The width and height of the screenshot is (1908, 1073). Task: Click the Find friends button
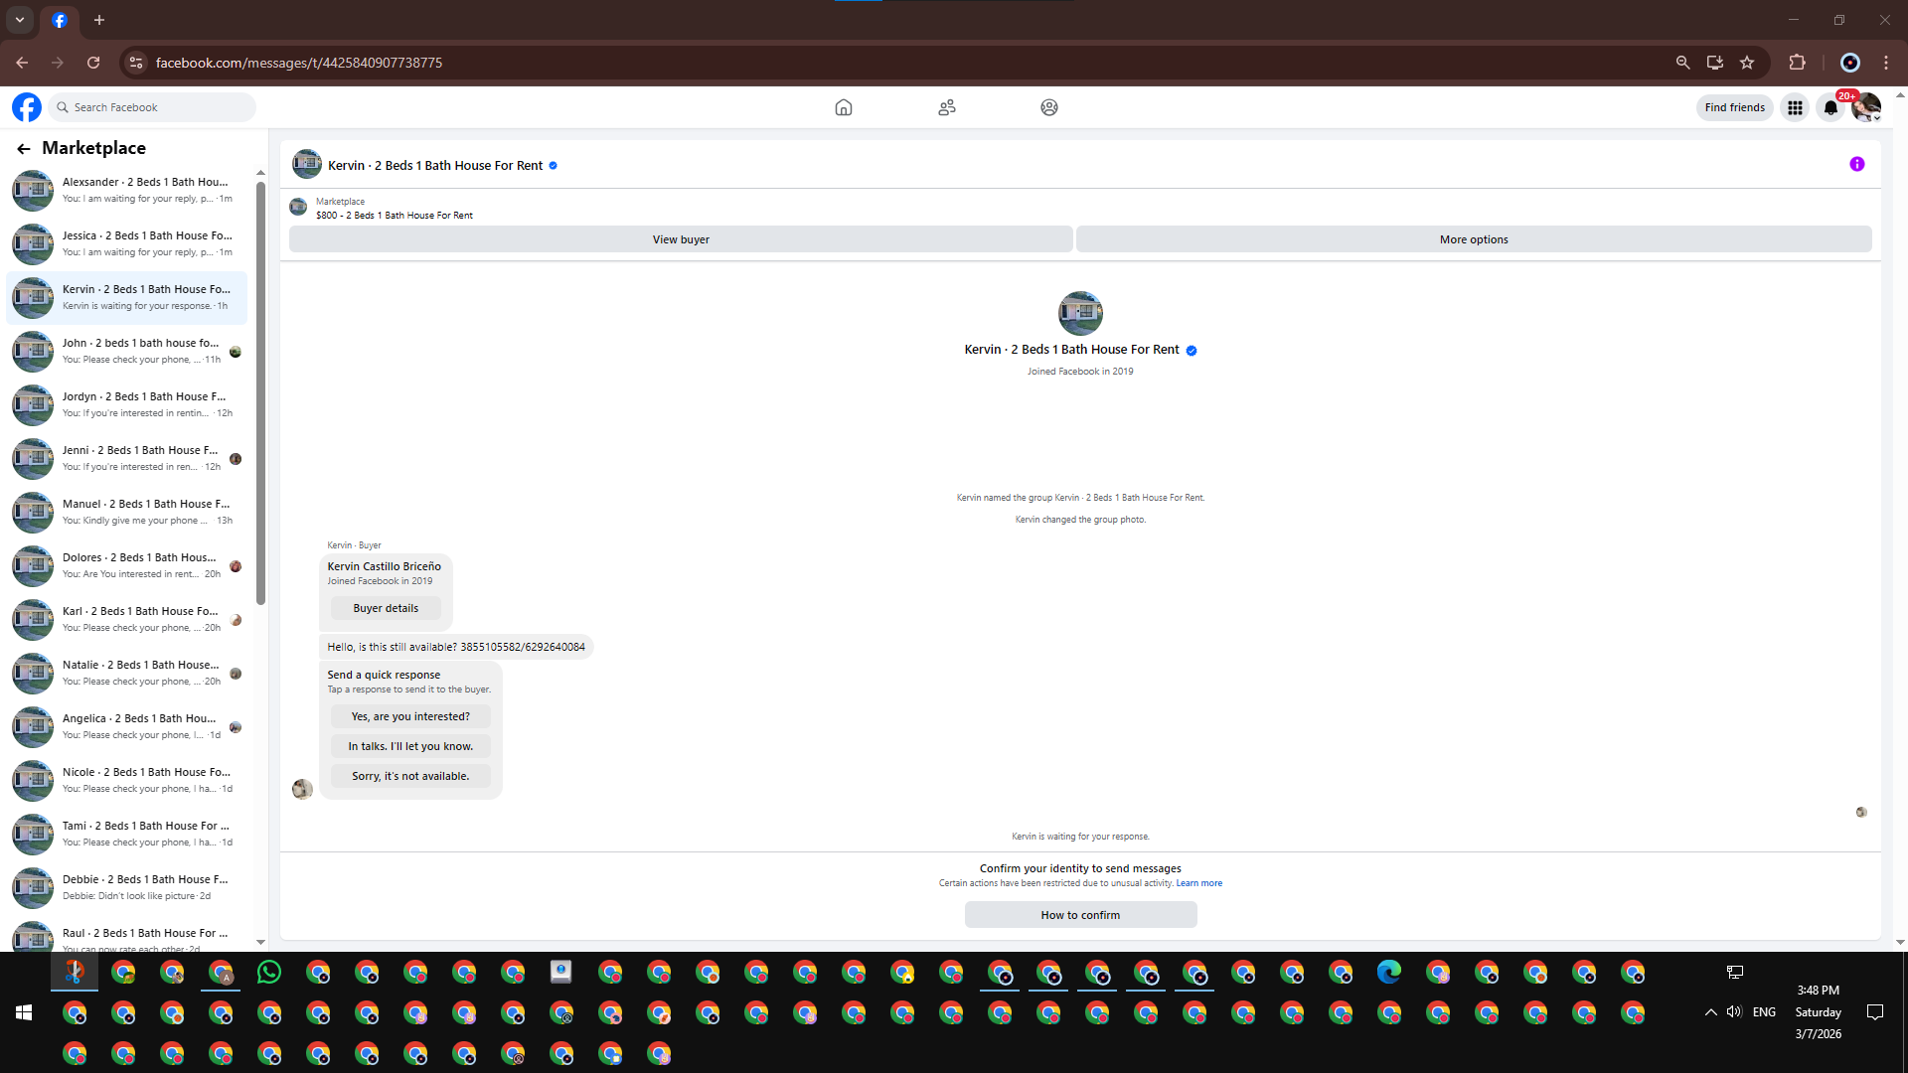(1735, 107)
